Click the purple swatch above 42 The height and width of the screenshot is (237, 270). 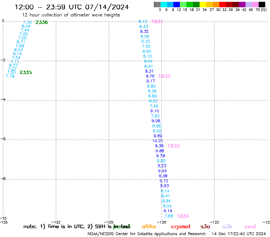point(242,4)
